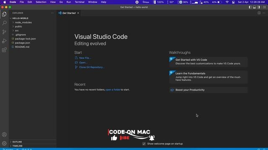Open the Explorer view in activity bar
The width and height of the screenshot is (268, 150).
(x=4, y=14)
